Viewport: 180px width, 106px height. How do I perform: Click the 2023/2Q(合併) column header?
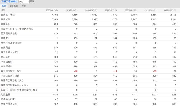[71, 10]
